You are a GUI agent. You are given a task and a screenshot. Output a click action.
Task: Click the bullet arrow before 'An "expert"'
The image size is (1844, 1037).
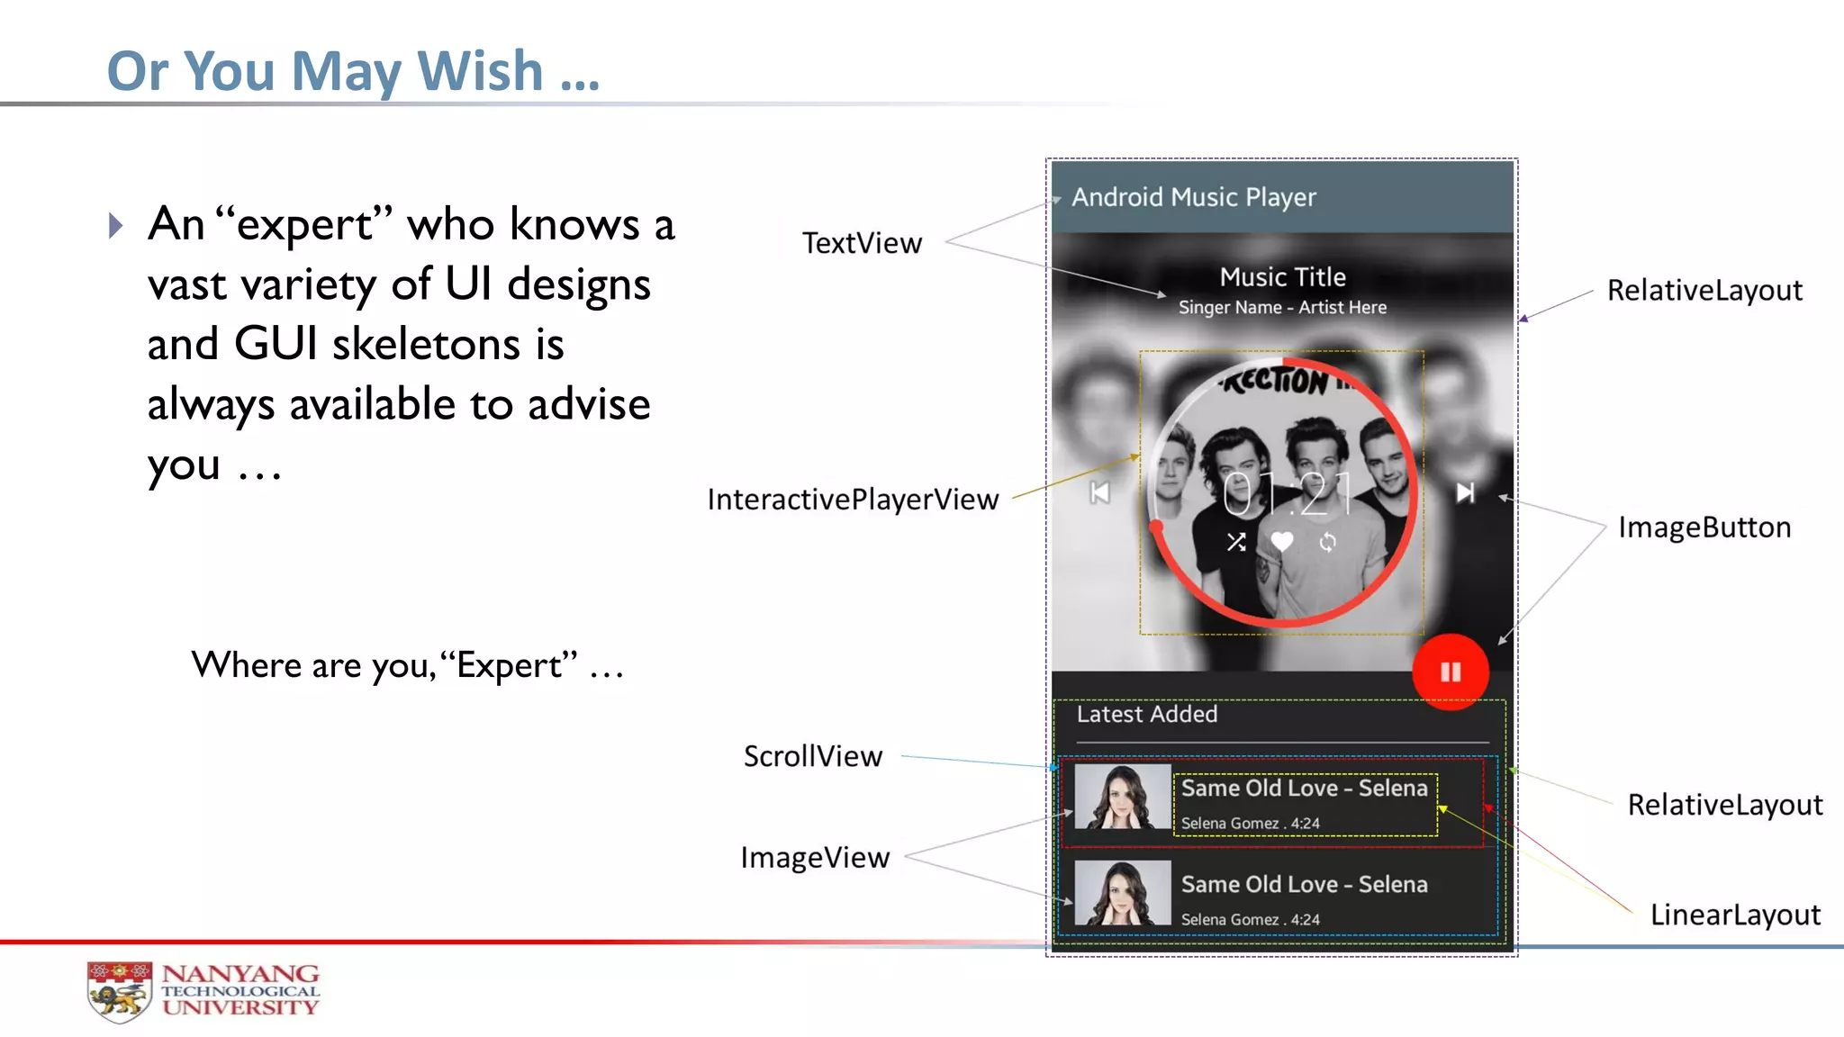[115, 225]
